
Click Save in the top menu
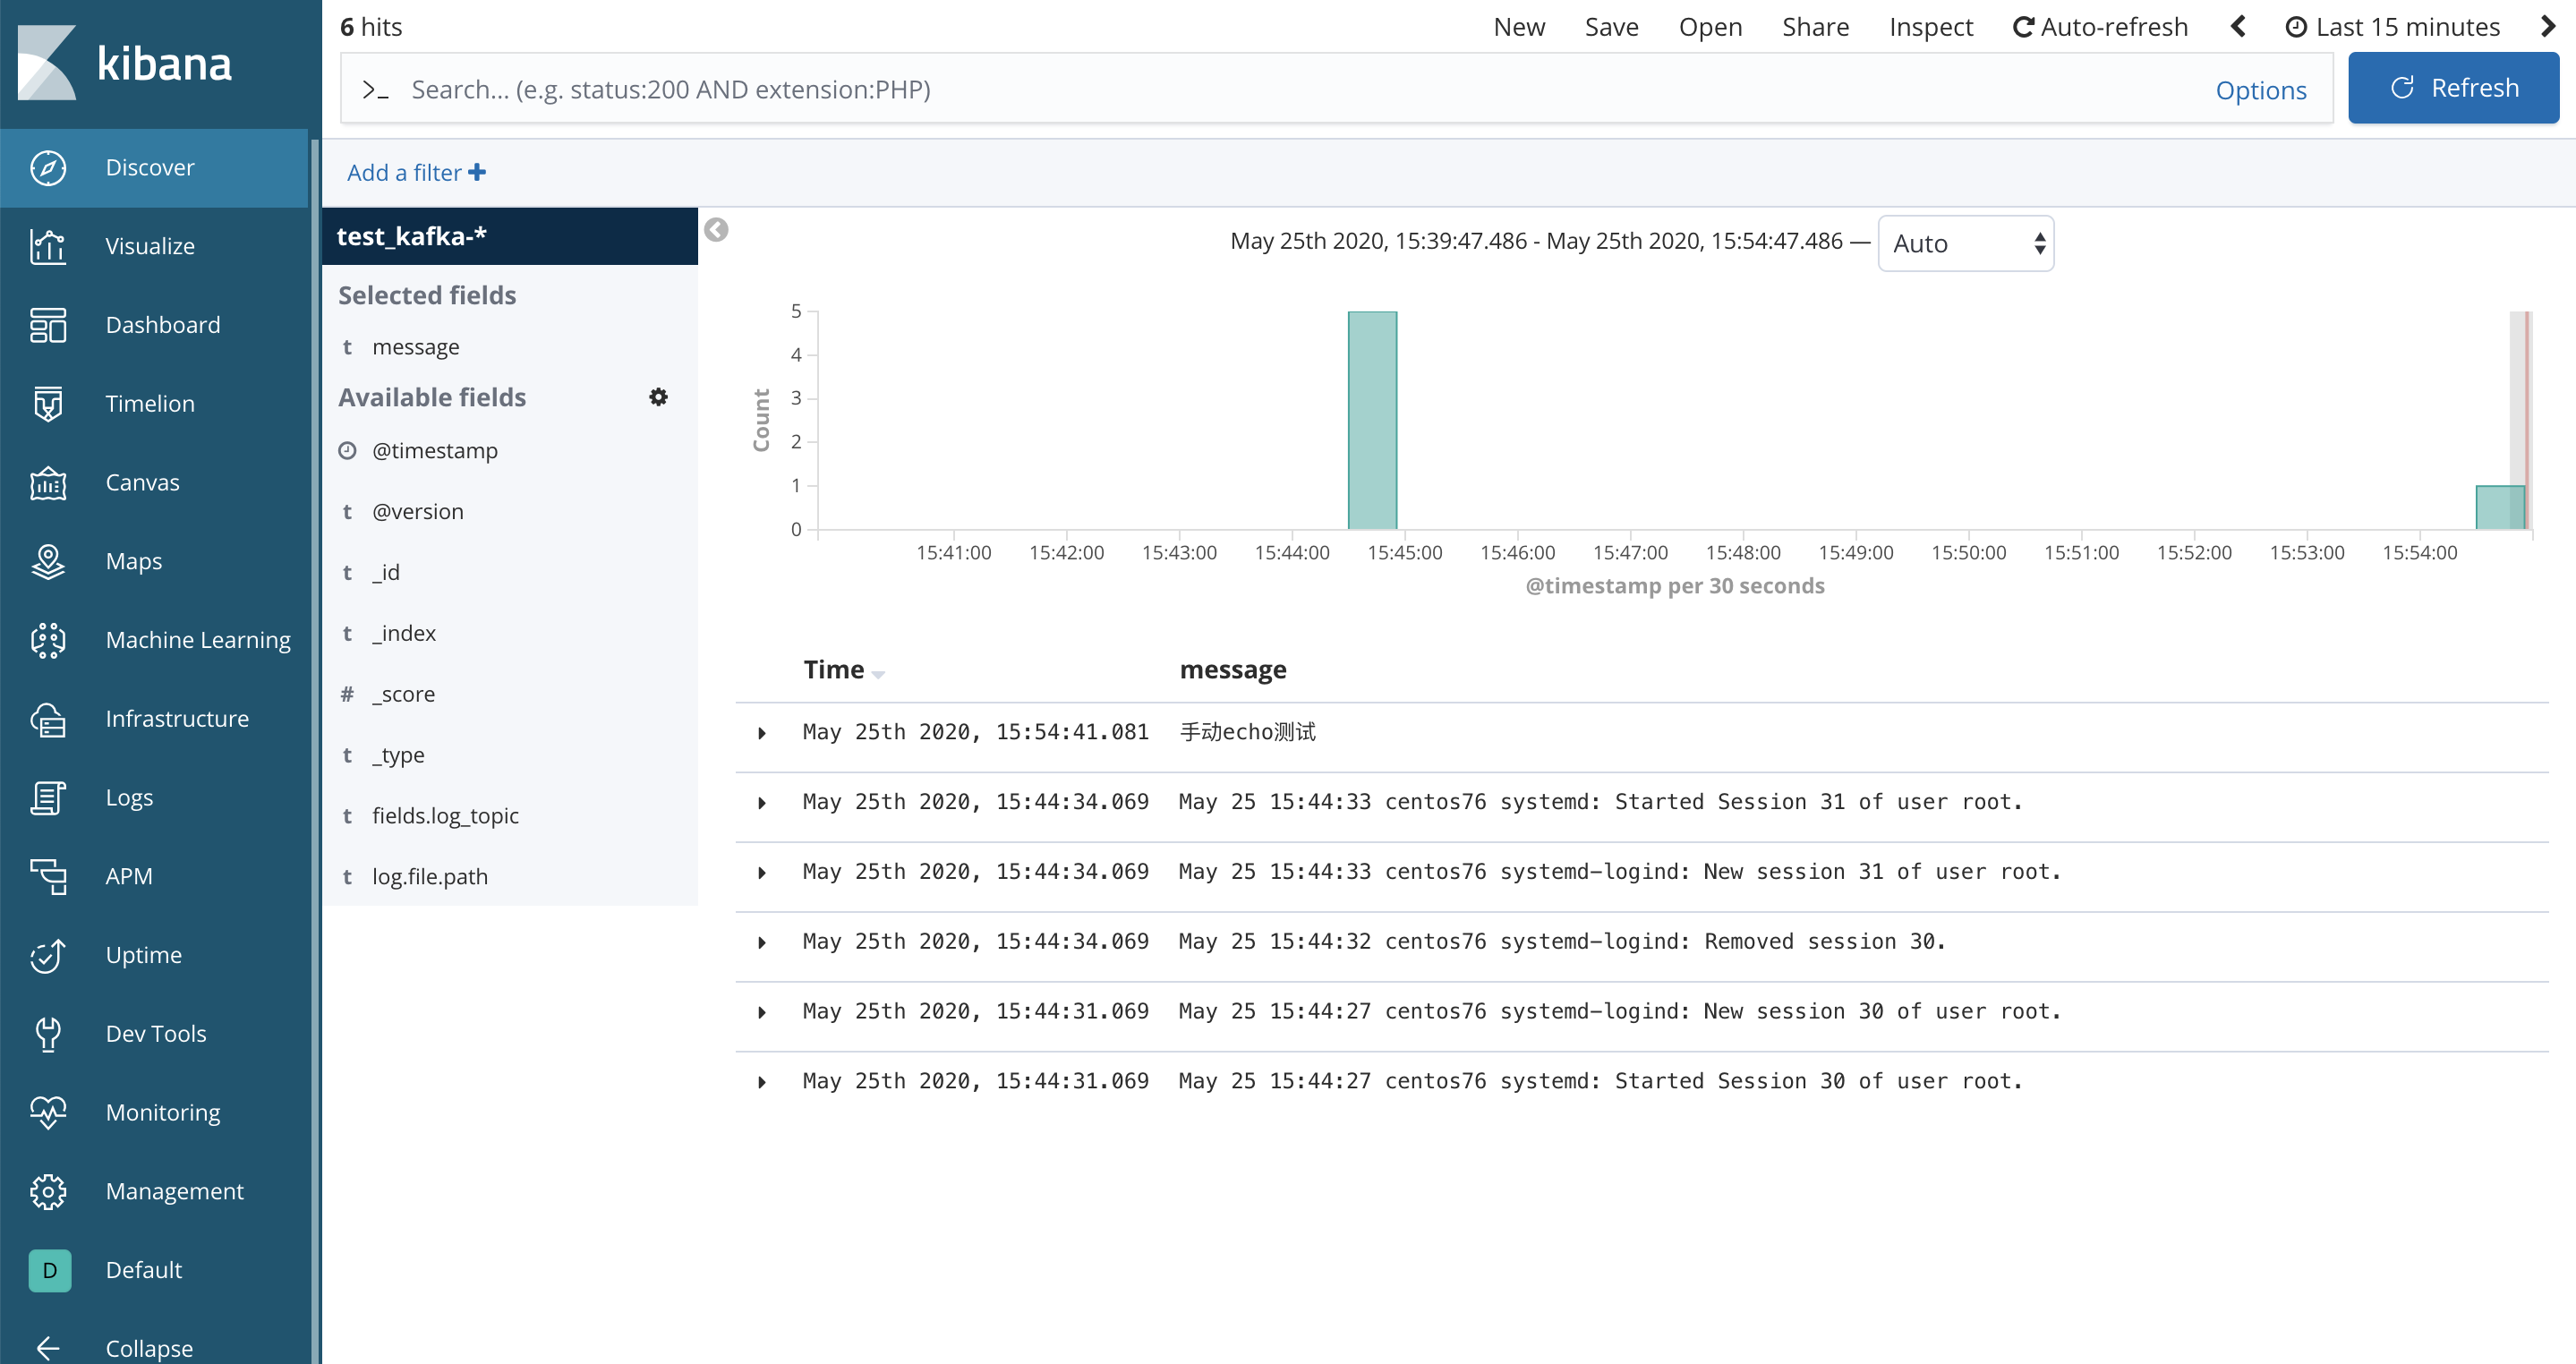[x=1611, y=27]
